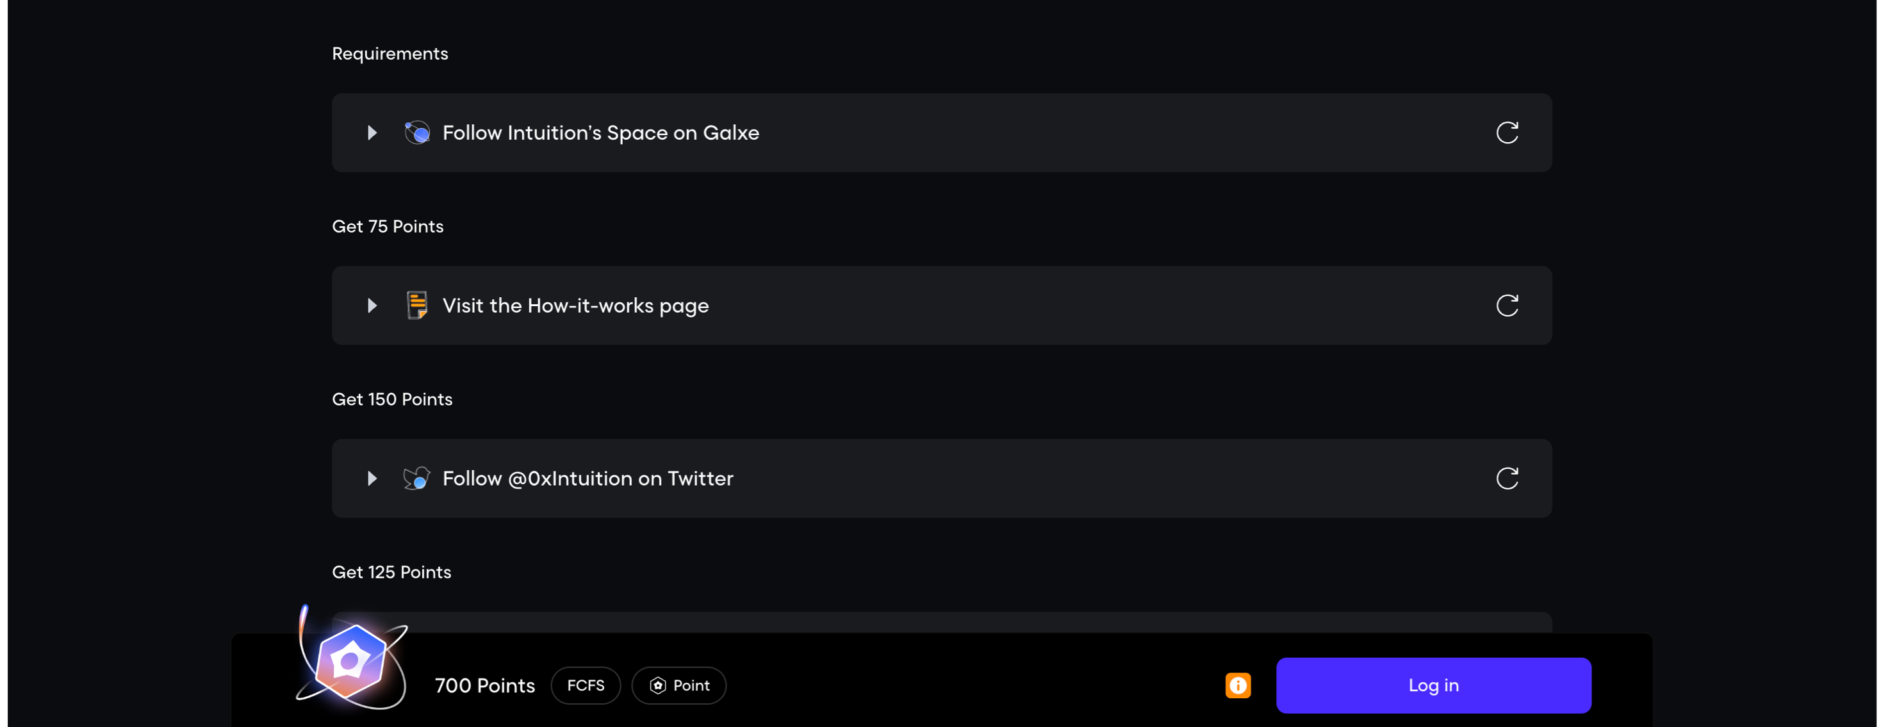
Task: Open the Follow Intuition's Space on Galxe task
Action: 600,133
